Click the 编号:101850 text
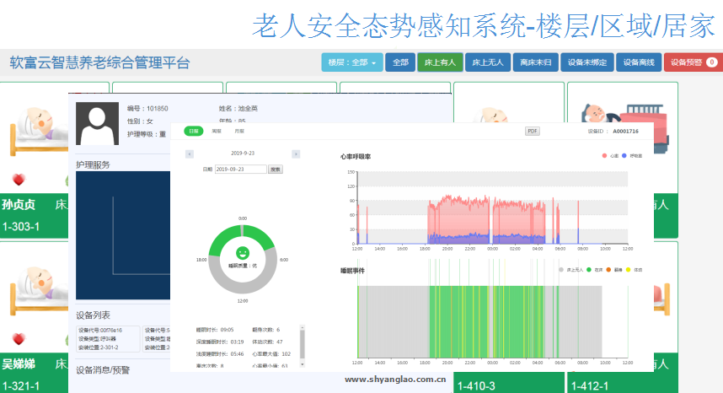The width and height of the screenshot is (723, 393). 147,109
